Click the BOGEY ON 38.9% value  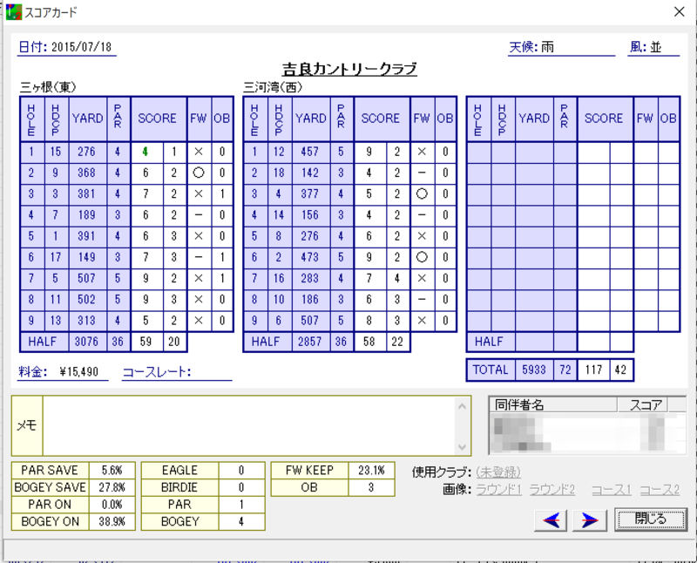(112, 522)
